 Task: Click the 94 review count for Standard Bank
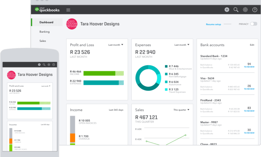(249, 64)
